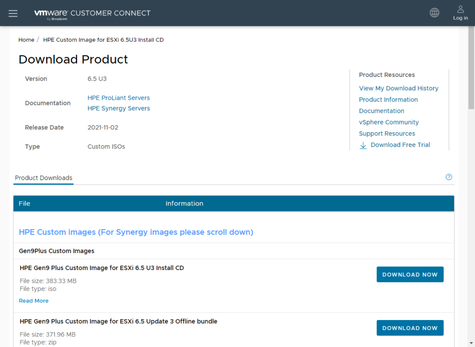Click the Product Resources heading
The width and height of the screenshot is (475, 347).
point(387,75)
